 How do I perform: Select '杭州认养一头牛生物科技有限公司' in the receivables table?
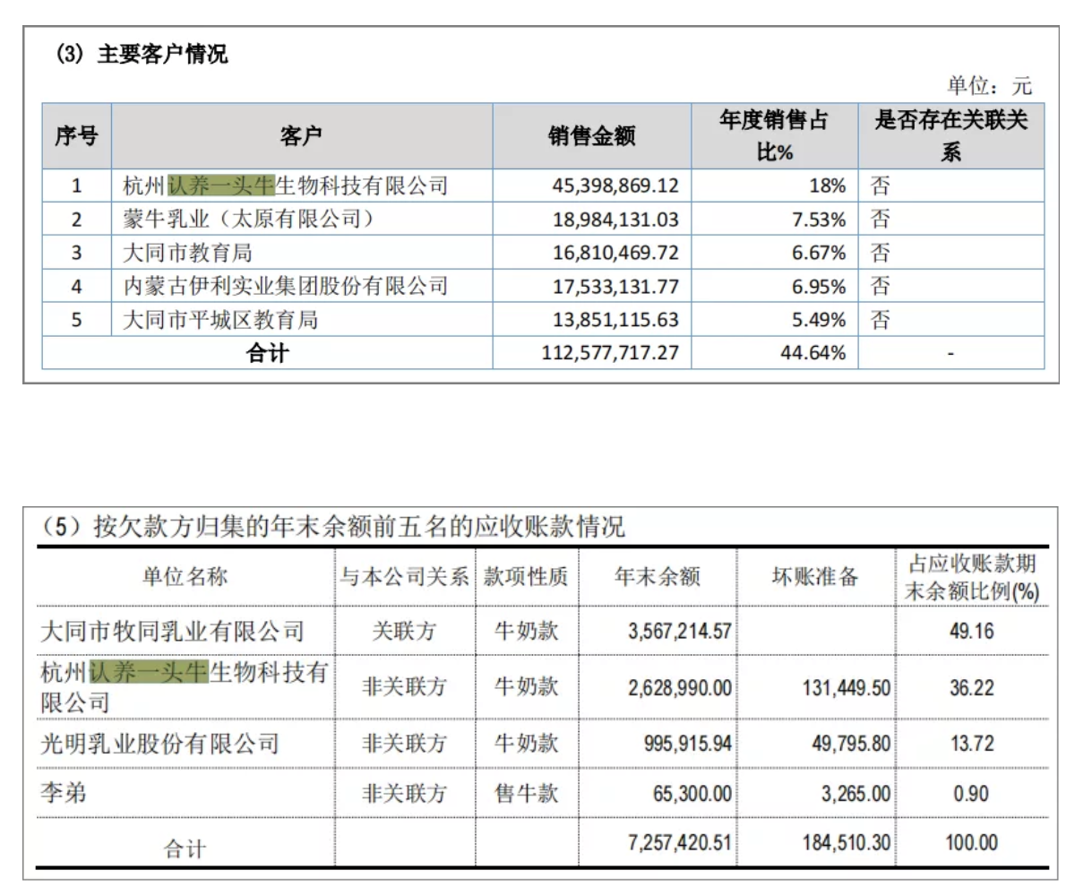pyautogui.click(x=184, y=686)
